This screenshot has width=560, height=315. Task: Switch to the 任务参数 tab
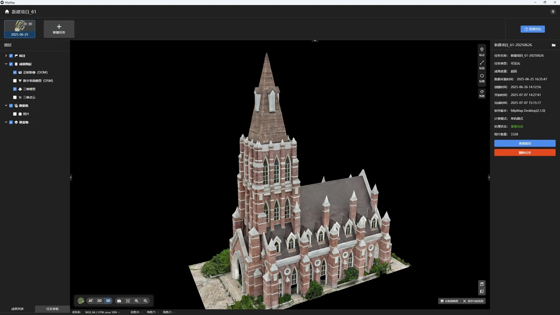(x=52, y=309)
